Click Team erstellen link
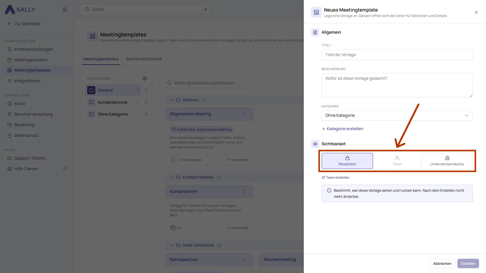 pyautogui.click(x=335, y=177)
